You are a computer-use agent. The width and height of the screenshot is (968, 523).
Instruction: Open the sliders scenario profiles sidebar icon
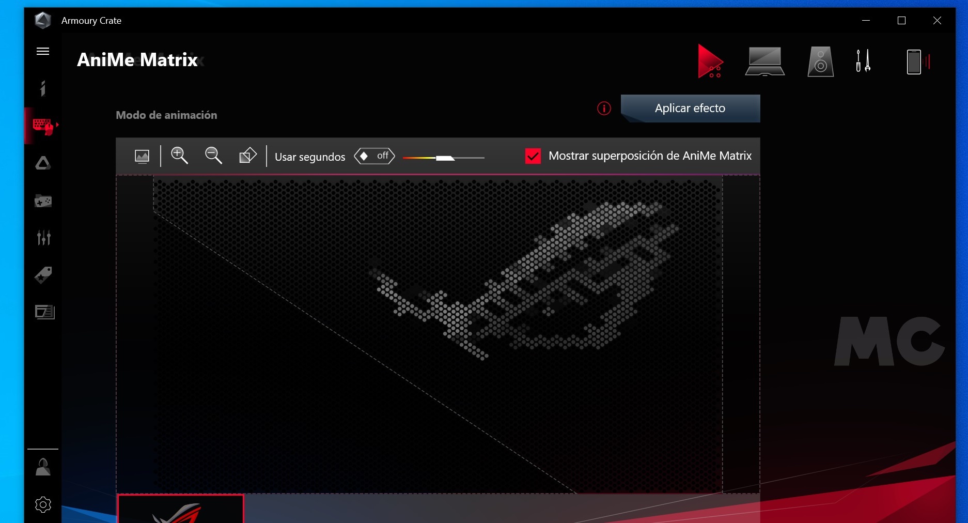(x=43, y=238)
